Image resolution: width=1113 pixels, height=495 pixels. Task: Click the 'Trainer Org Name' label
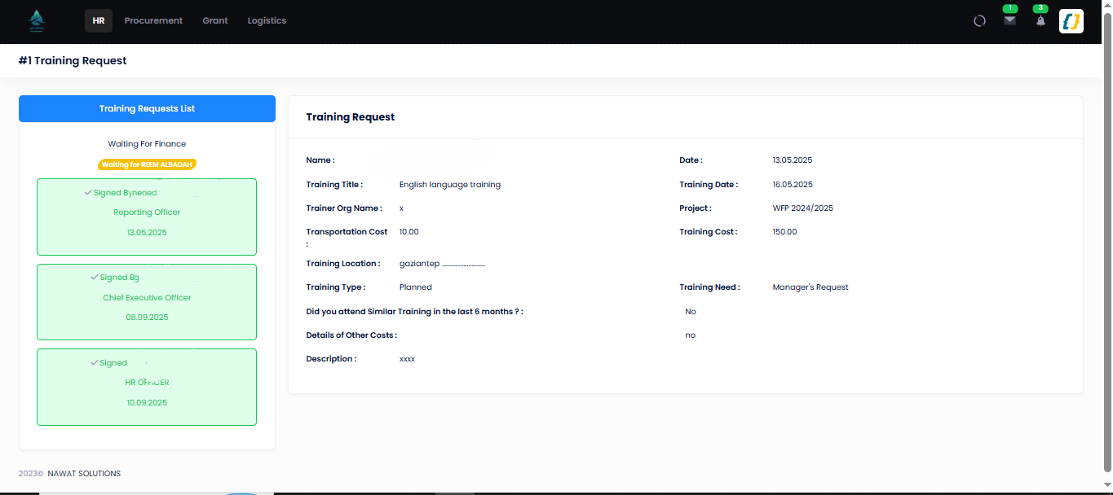pyautogui.click(x=344, y=208)
